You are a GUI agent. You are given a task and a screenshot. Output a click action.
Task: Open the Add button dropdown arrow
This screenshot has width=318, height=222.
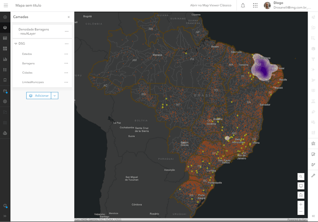click(55, 96)
